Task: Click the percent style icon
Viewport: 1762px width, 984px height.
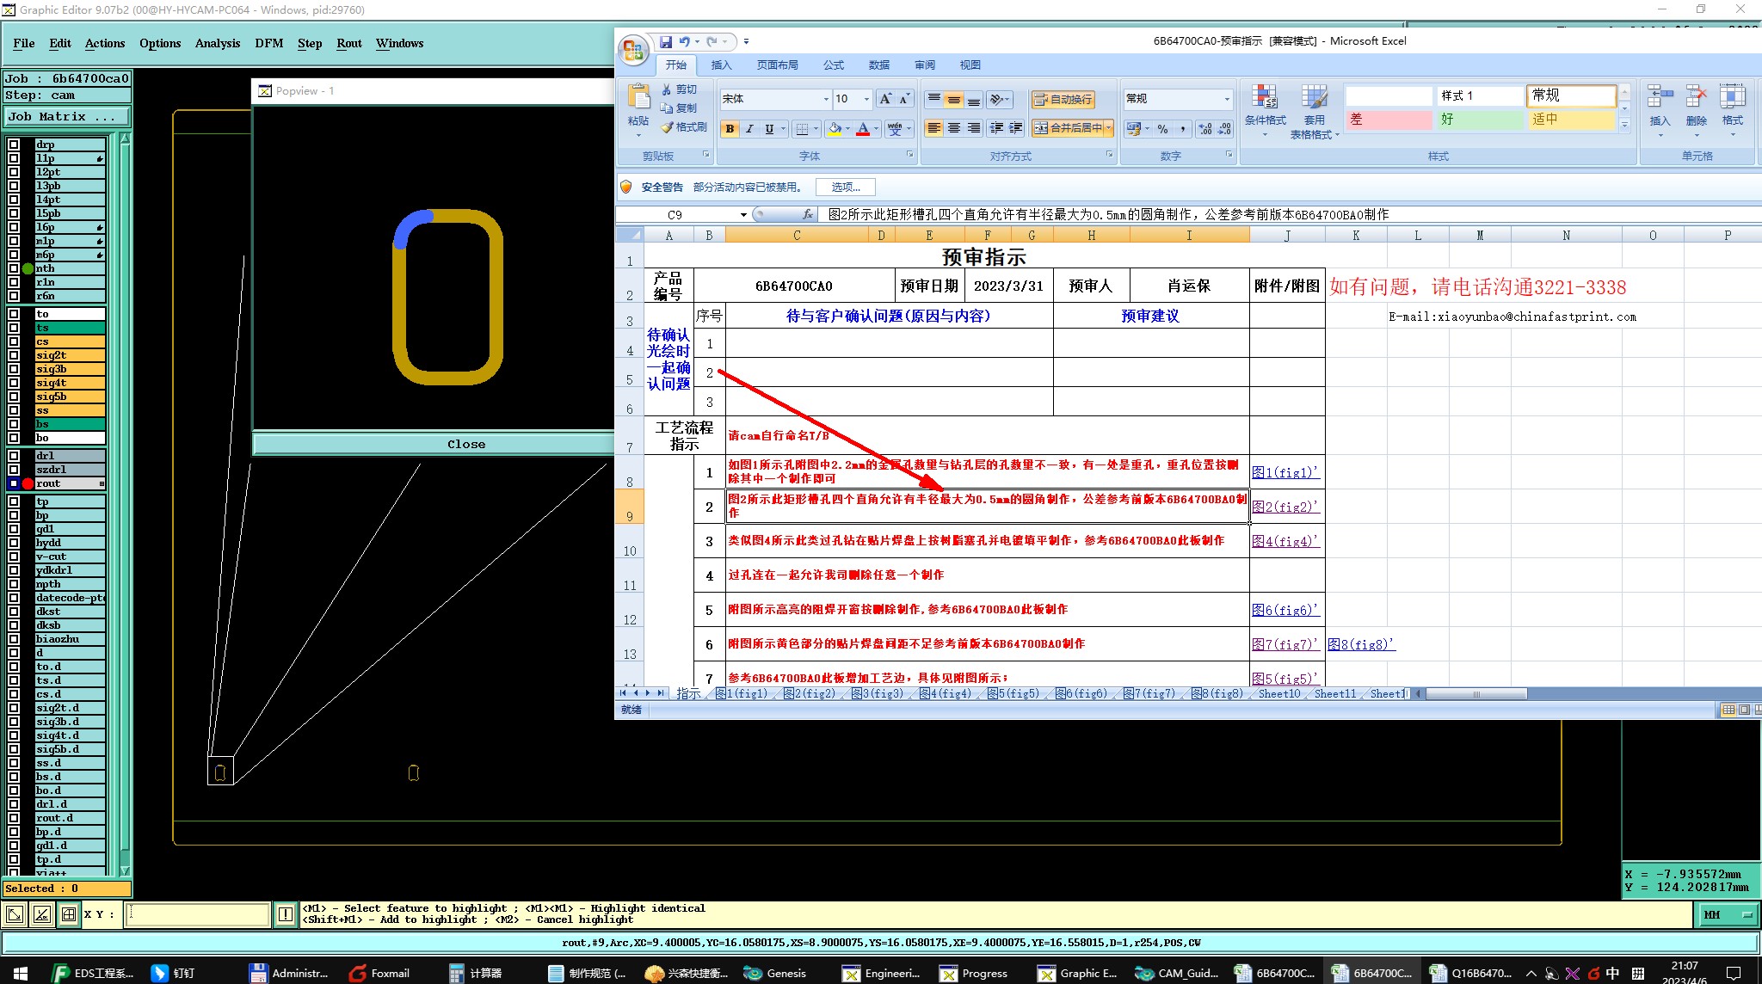Action: 1162,129
